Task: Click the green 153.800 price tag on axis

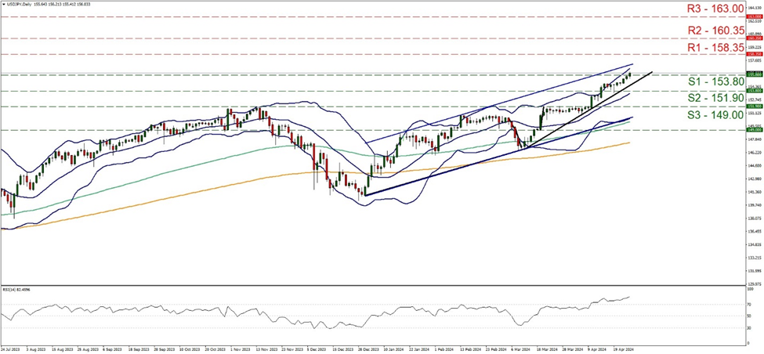Action: tap(754, 91)
